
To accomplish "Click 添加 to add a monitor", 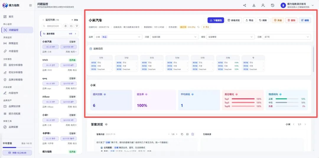I will [x=75, y=20].
